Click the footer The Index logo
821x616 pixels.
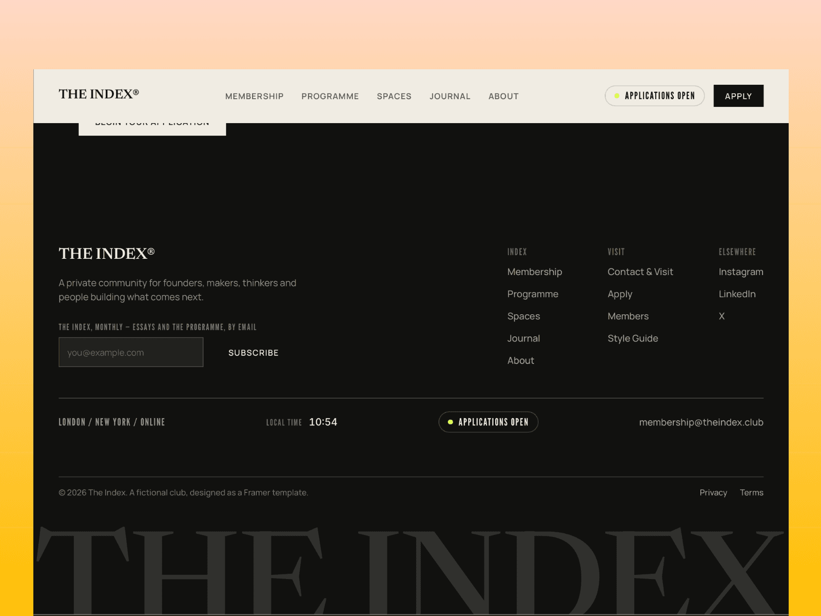pos(106,254)
